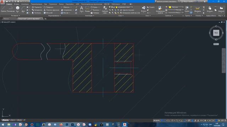Click the ViewCube top (Верх) face

[216, 33]
